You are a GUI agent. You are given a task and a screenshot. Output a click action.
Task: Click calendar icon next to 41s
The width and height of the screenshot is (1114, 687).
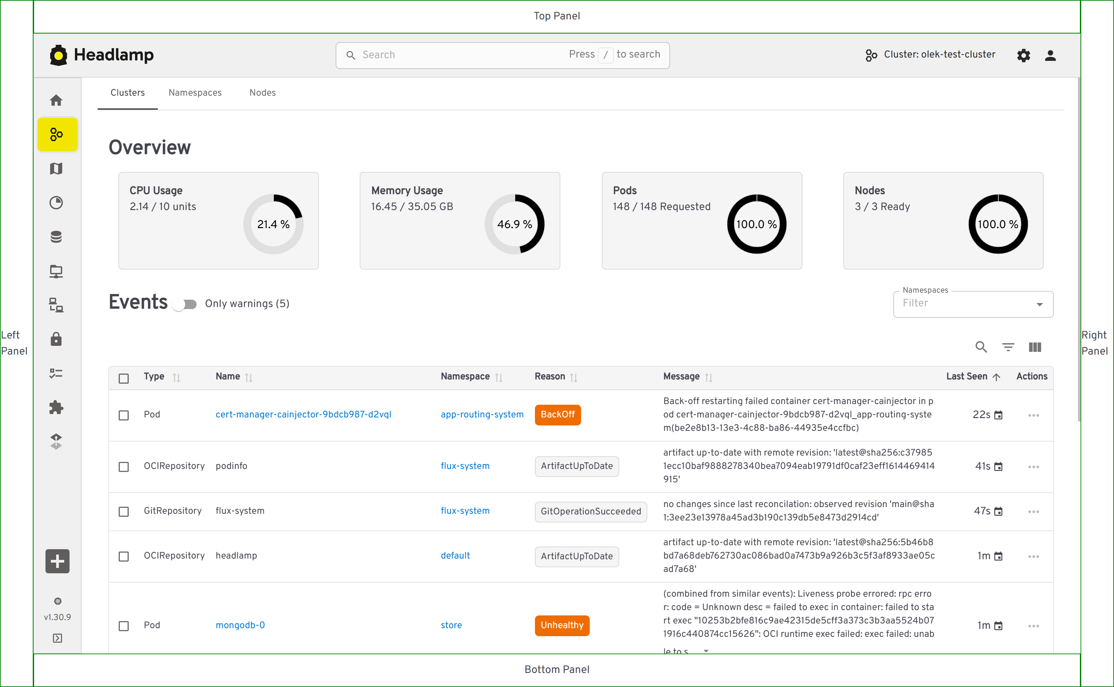998,467
